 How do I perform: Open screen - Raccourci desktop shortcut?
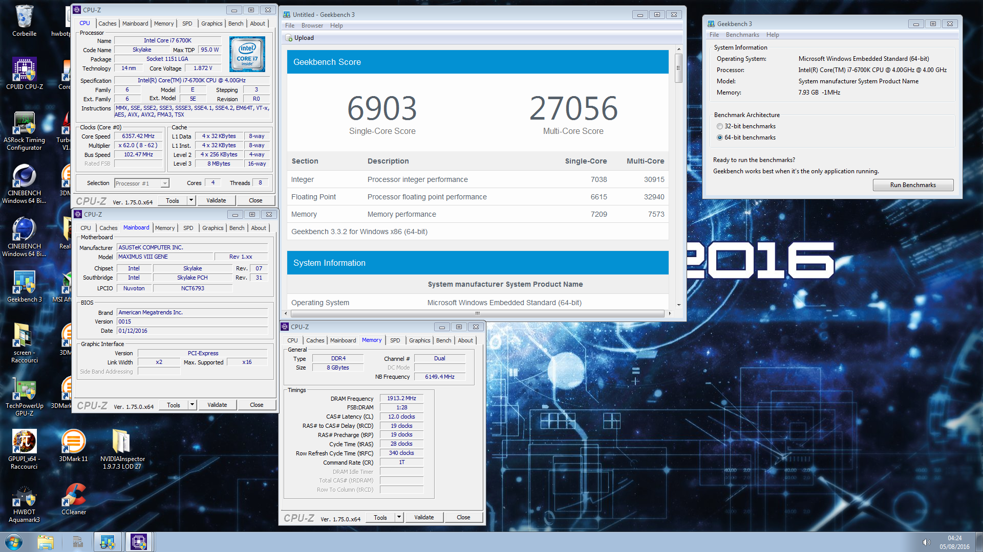point(24,343)
